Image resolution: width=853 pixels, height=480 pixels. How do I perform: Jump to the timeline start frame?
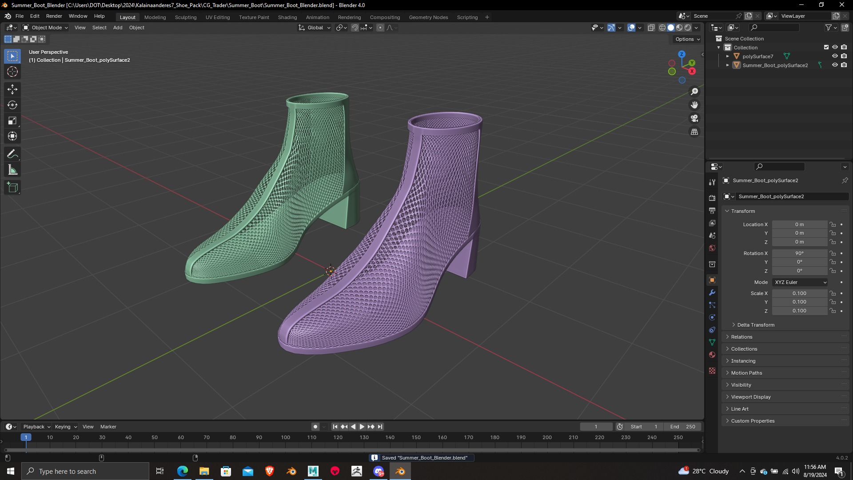point(335,427)
